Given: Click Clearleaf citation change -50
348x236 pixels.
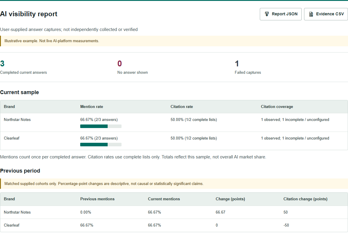Looking at the screenshot, I should 286,225.
